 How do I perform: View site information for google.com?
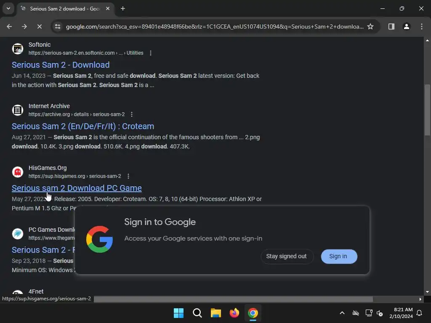[x=58, y=26]
